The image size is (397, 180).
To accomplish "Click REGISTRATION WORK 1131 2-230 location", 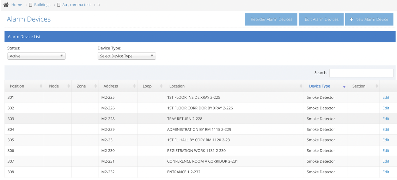I will pos(196,151).
